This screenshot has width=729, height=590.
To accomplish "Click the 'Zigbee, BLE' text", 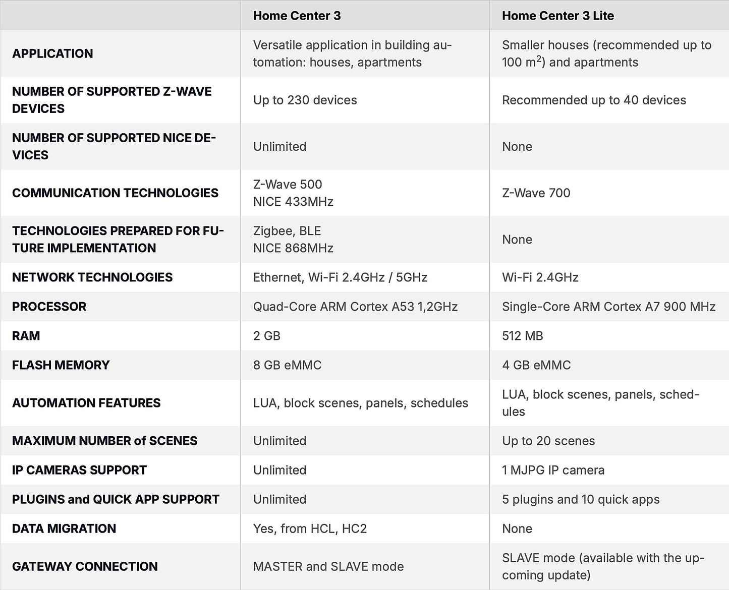I will pos(287,230).
